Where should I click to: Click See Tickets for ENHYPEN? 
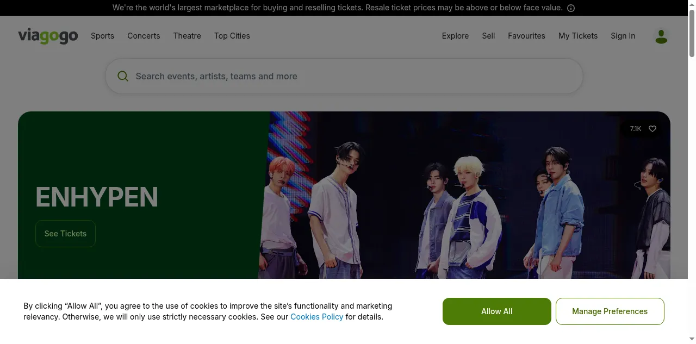(x=65, y=234)
